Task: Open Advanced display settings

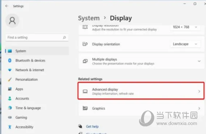Action: [x=141, y=91]
